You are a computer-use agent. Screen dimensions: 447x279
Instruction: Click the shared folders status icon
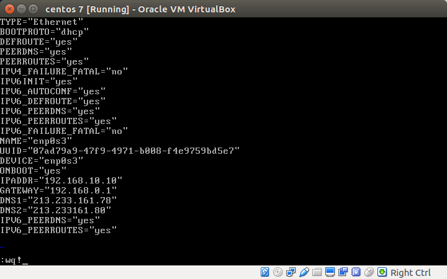(x=317, y=272)
